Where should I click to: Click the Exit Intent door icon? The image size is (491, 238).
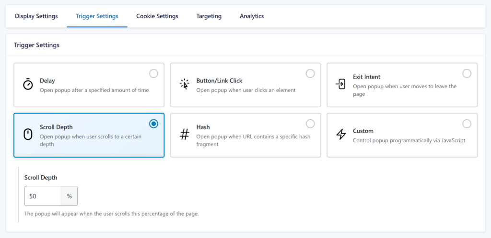click(340, 84)
